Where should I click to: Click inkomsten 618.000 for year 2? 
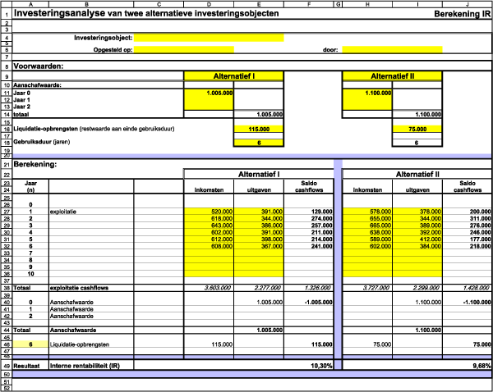tap(209, 218)
